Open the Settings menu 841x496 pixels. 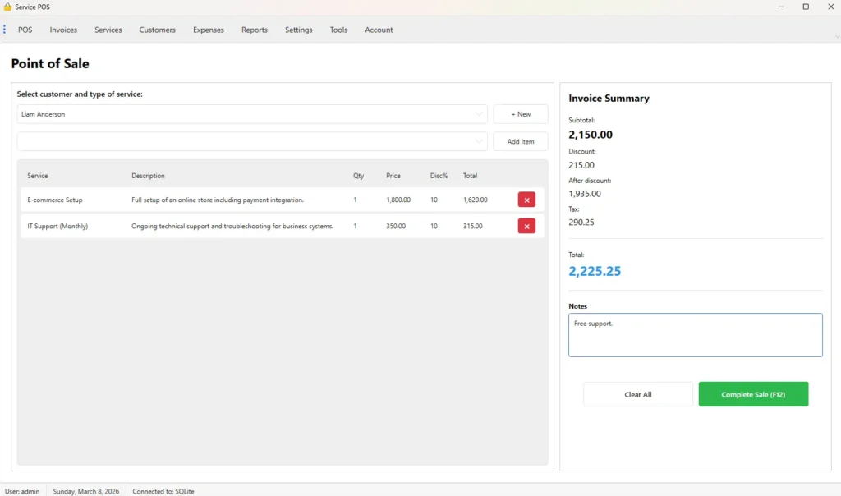(298, 30)
